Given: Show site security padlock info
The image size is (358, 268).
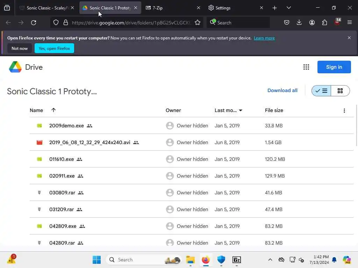Looking at the screenshot, I should click(66, 23).
